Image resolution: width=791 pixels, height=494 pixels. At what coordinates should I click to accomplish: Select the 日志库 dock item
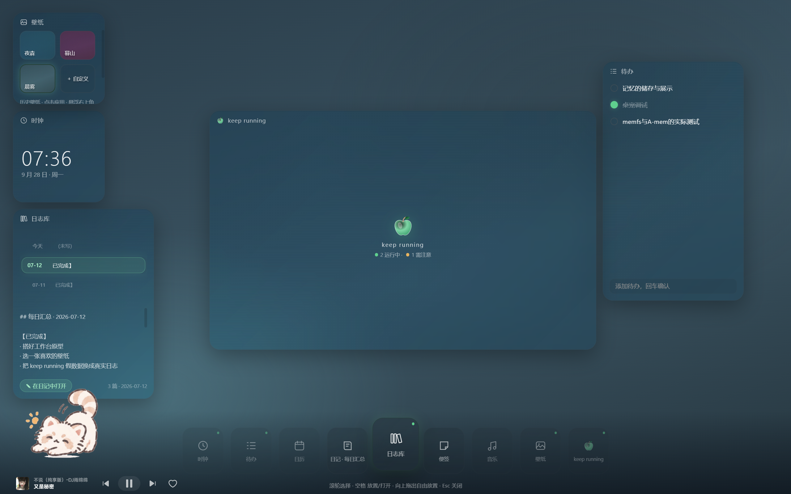pyautogui.click(x=396, y=444)
